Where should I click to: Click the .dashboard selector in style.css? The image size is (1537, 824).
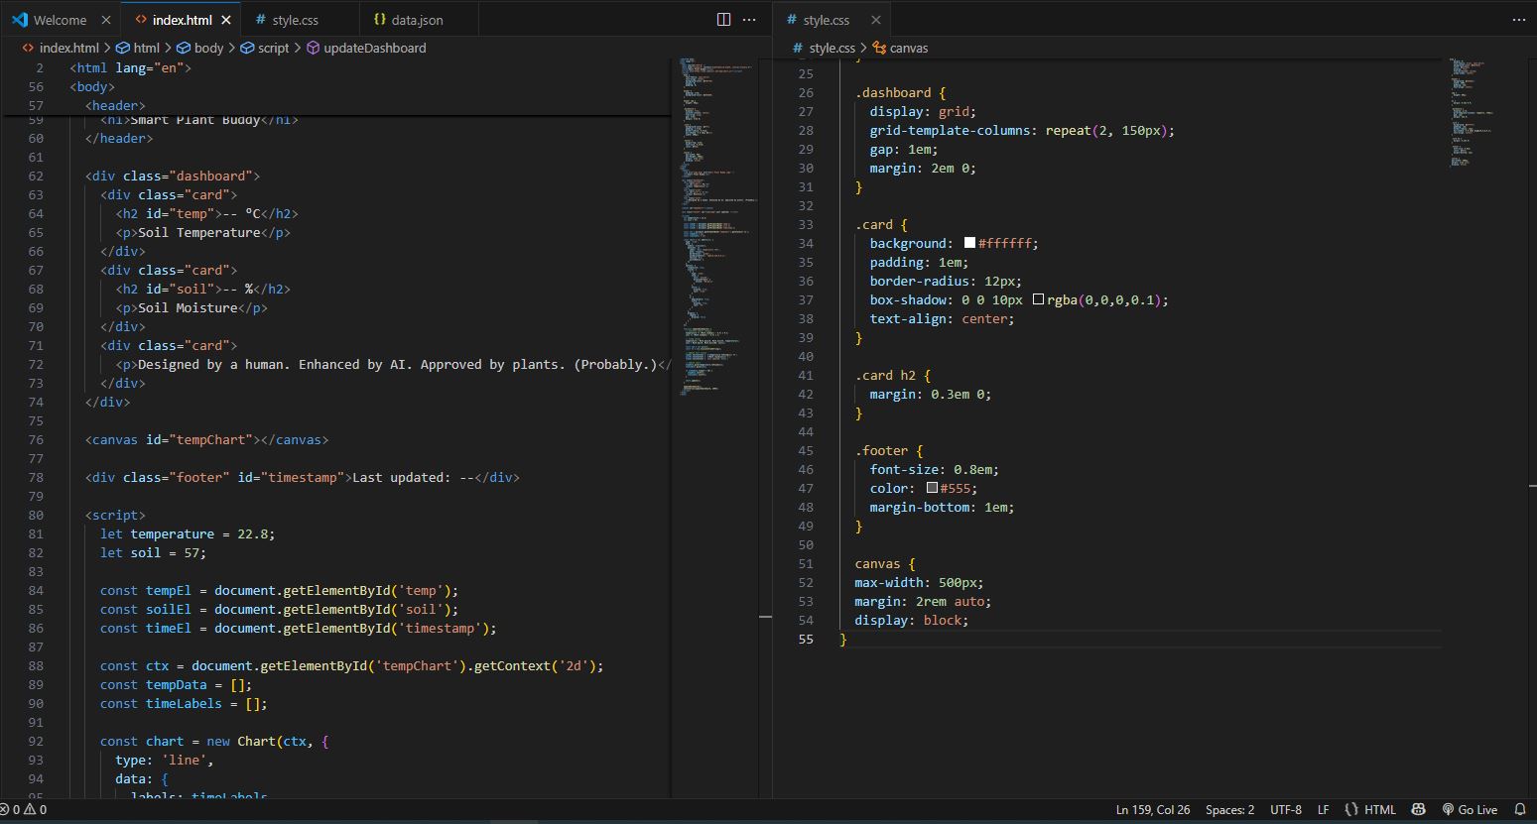click(x=893, y=92)
